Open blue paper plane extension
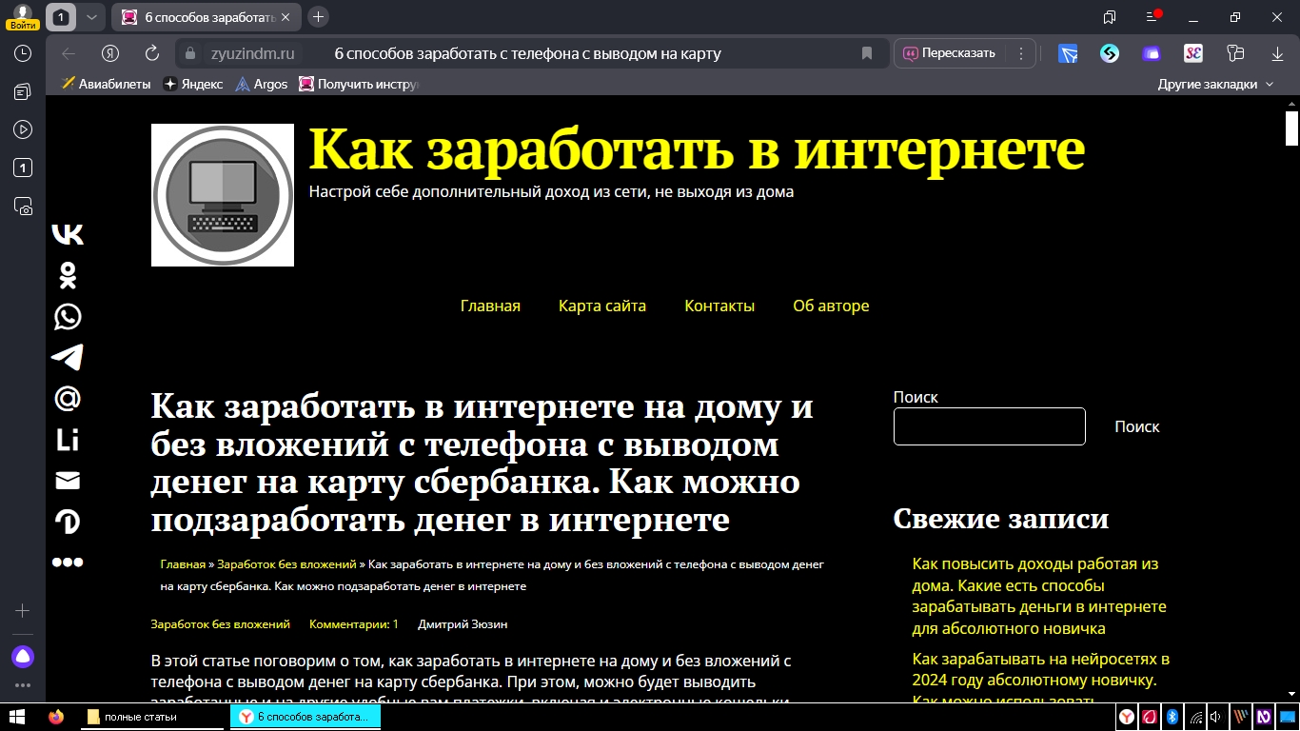Viewport: 1300px width, 731px height. pyautogui.click(x=1069, y=53)
